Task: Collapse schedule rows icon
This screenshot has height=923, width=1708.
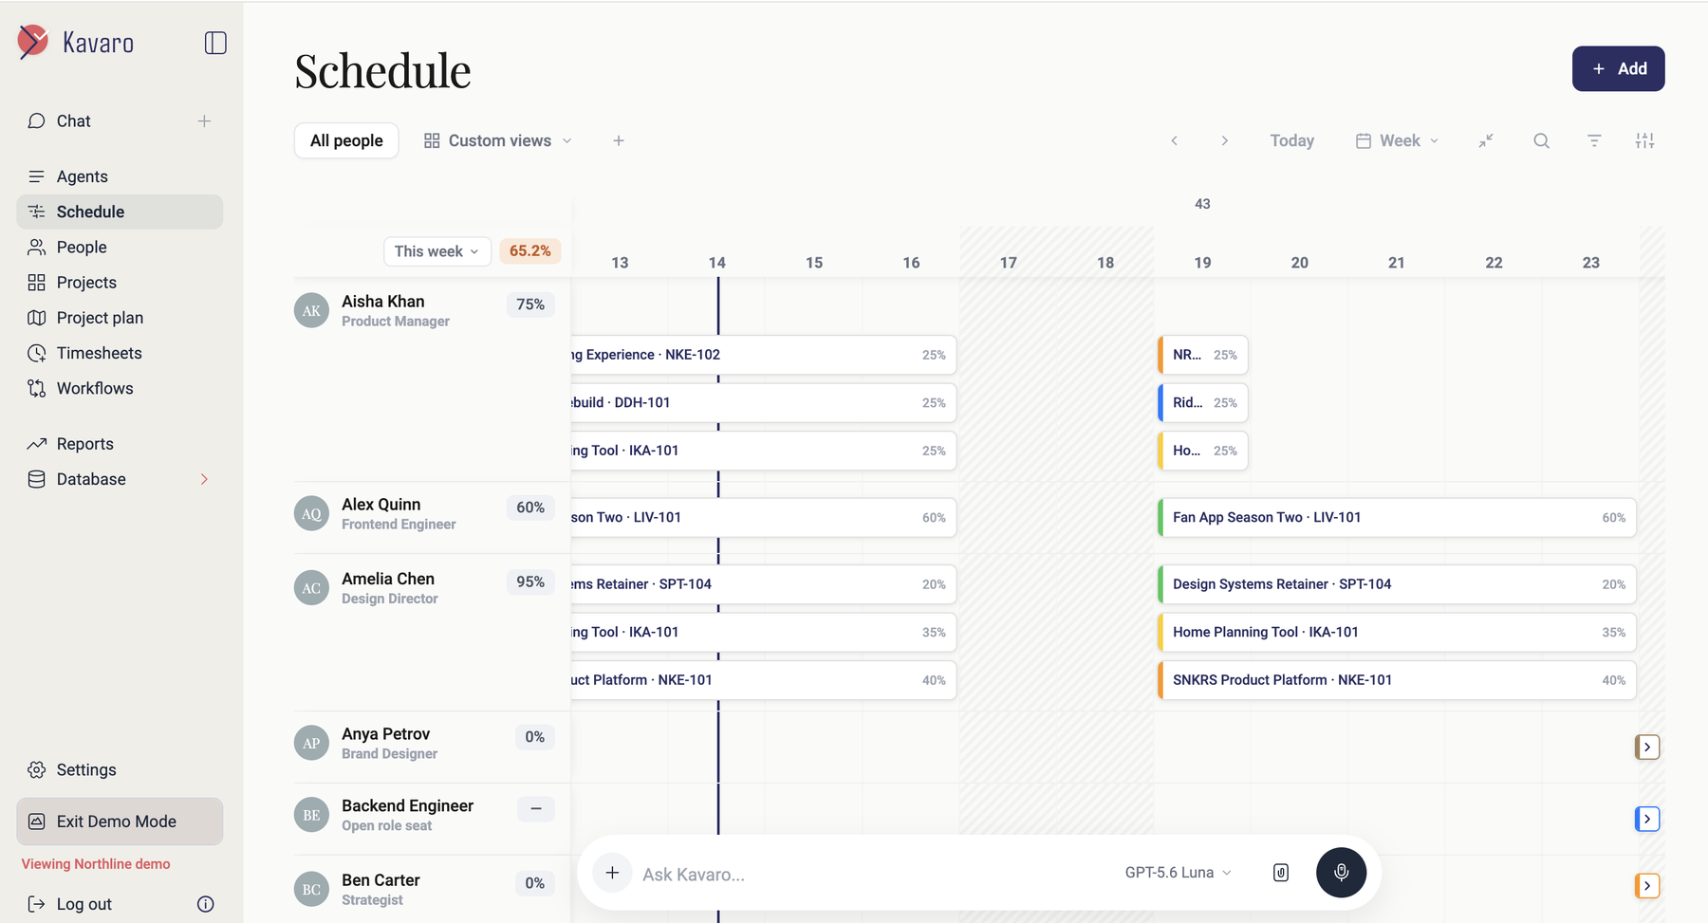Action: coord(1486,140)
